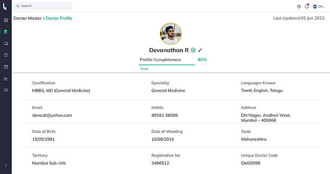Click the search magnifier icon

pyautogui.click(x=18, y=6)
